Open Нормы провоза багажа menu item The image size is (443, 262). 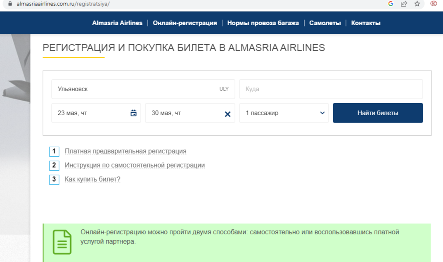coord(263,23)
